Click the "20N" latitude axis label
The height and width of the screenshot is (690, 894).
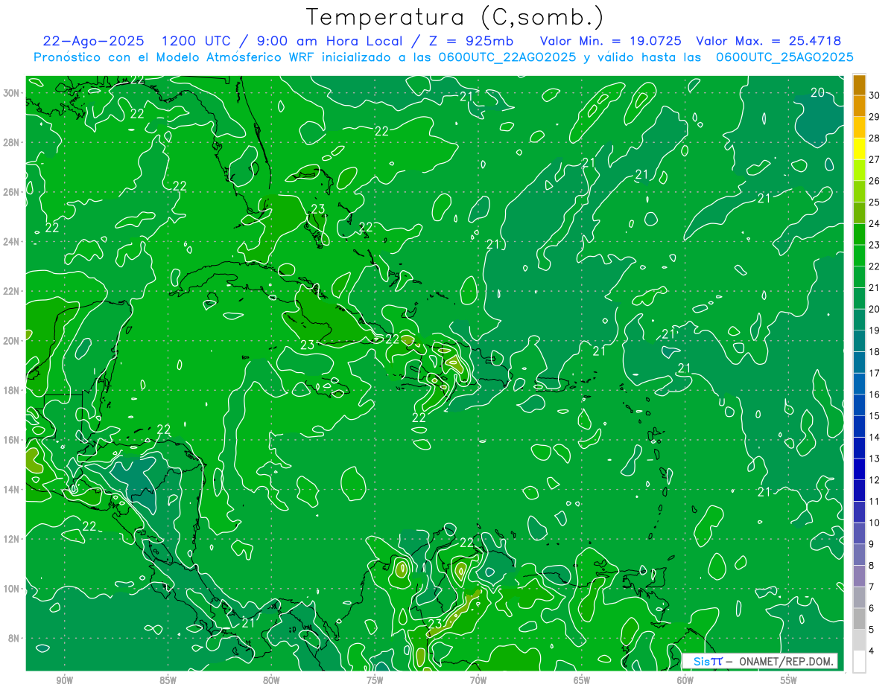(13, 341)
